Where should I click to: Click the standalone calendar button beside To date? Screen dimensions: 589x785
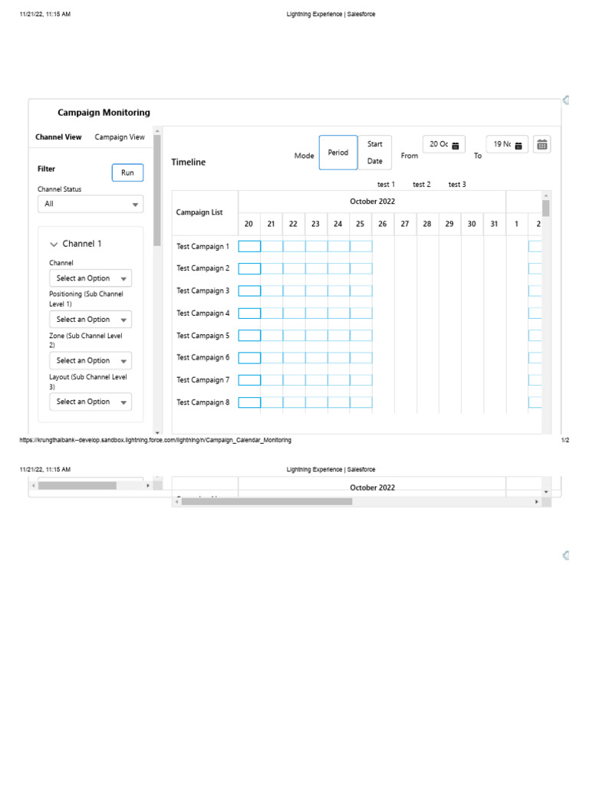(x=542, y=145)
